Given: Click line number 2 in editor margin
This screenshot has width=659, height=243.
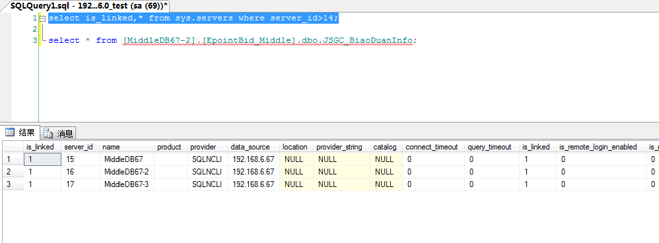Looking at the screenshot, I should click(x=34, y=30).
